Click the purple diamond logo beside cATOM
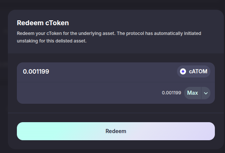The width and height of the screenshot is (225, 153). coord(183,71)
